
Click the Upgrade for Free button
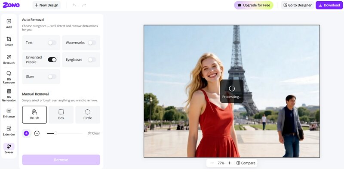pos(253,5)
